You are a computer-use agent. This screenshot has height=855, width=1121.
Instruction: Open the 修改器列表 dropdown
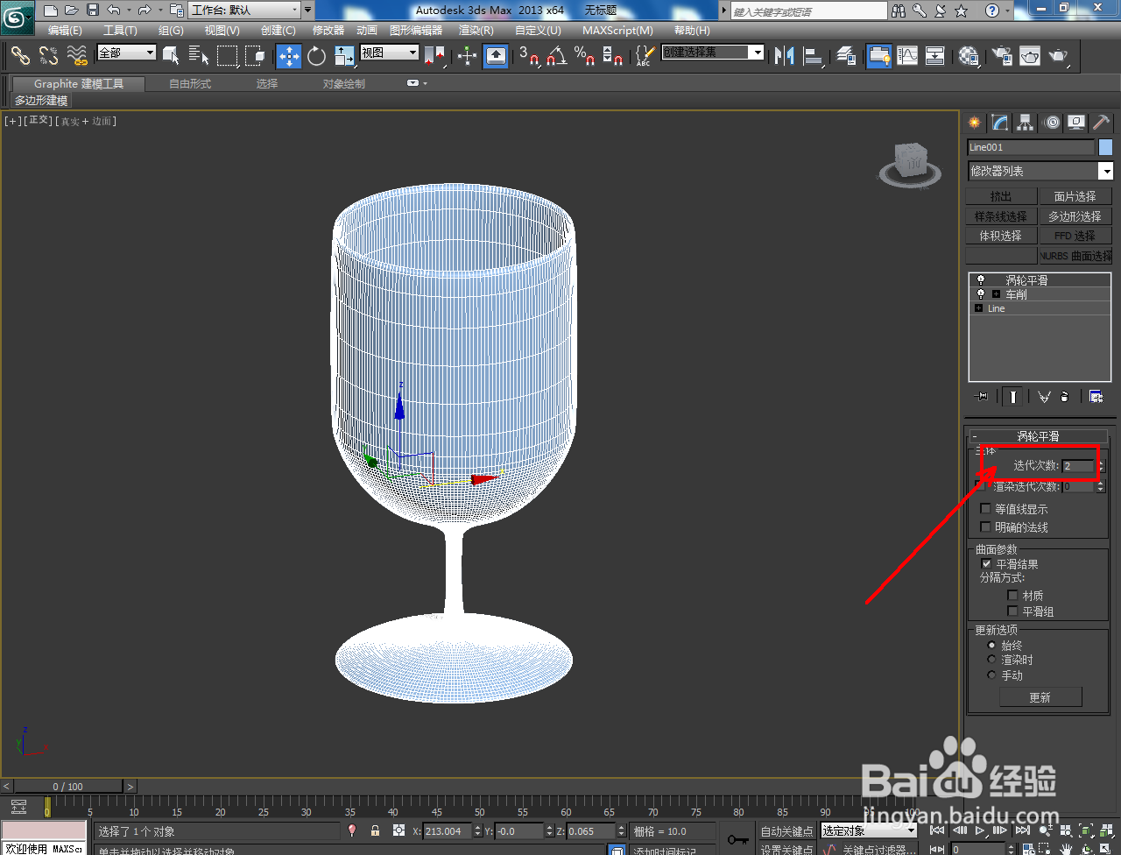pos(1040,171)
